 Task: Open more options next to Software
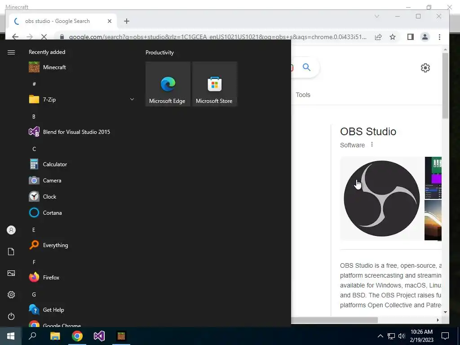[x=372, y=144]
